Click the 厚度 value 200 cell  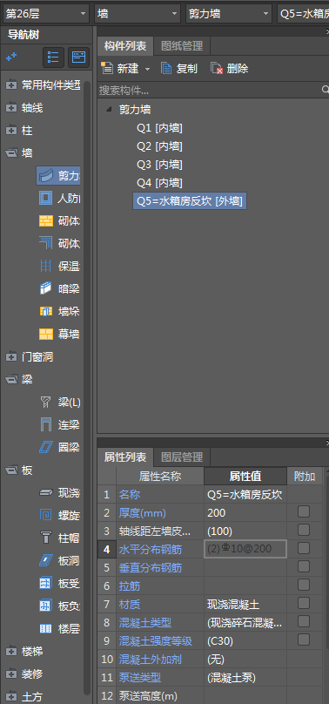pos(245,512)
